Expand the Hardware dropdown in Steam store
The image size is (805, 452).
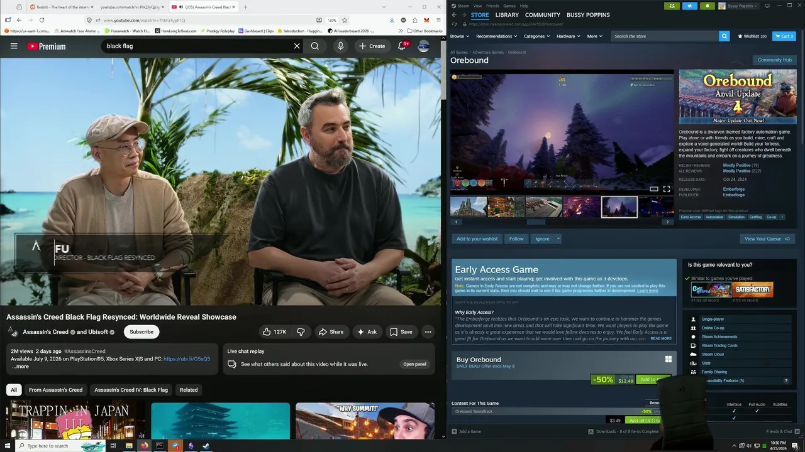point(568,36)
